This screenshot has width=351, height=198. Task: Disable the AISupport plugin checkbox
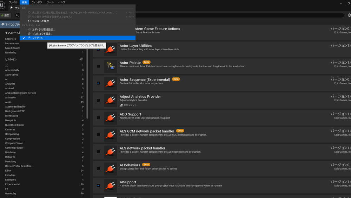pos(98,186)
